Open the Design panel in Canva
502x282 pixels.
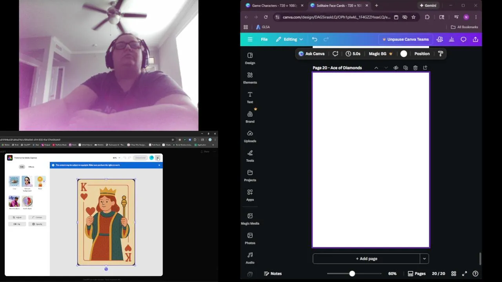point(250,58)
